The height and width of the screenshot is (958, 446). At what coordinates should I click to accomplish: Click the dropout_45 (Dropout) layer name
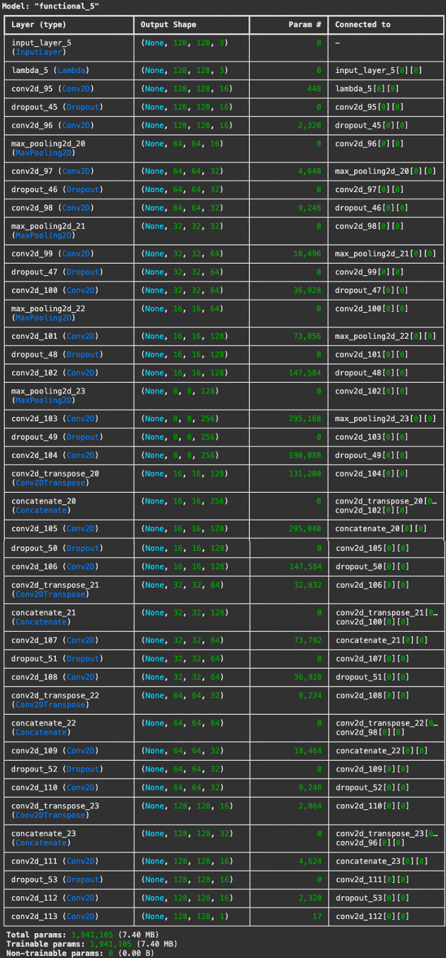(57, 107)
